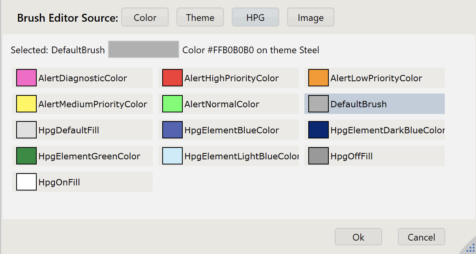This screenshot has width=476, height=254.
Task: Open the HPG brush source tab
Action: 255,17
